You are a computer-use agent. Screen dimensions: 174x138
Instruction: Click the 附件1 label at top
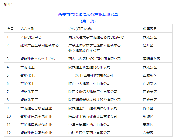[8, 5]
